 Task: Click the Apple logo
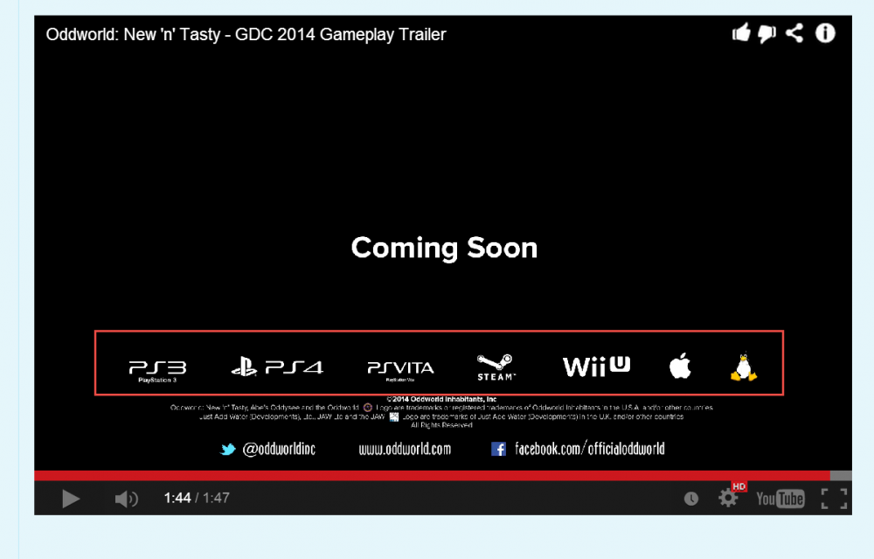click(680, 366)
